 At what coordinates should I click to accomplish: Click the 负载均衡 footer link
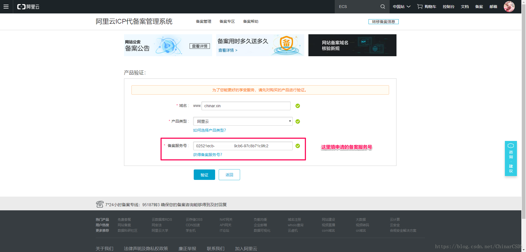click(260, 219)
